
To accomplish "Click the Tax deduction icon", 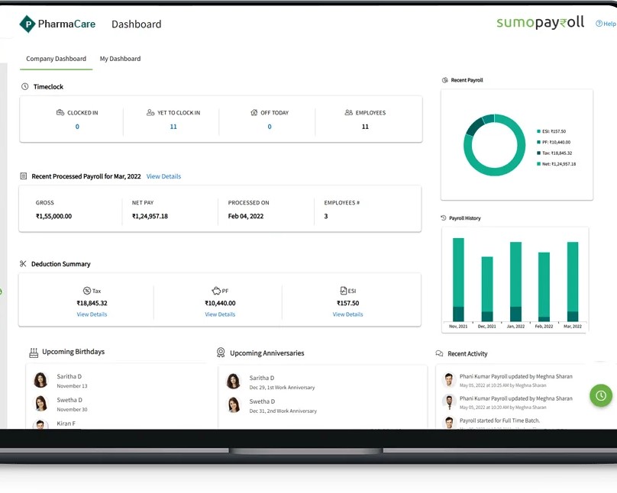I will (x=87, y=291).
